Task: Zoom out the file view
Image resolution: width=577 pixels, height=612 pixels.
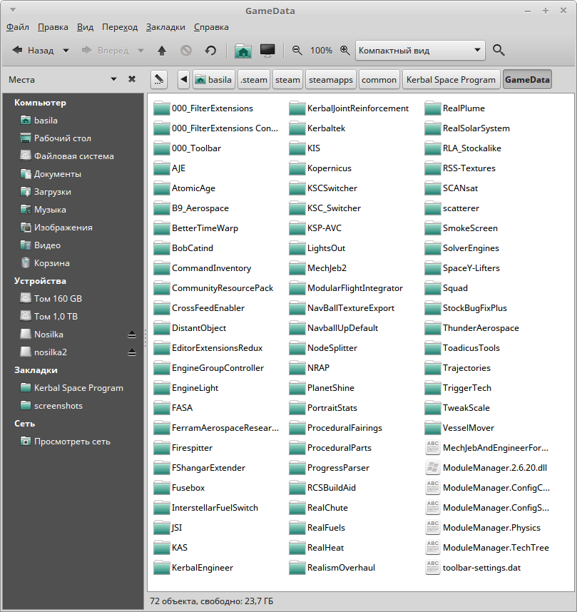Action: (x=297, y=51)
